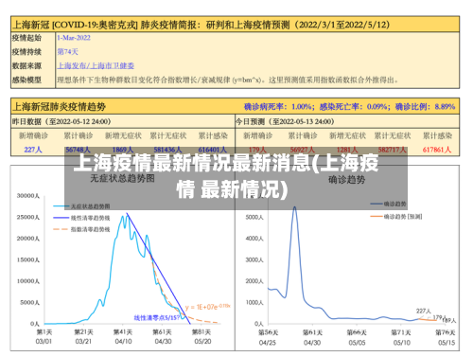The width and height of the screenshot is (473, 357).
Task: Click 新增确诊 column header under 今日预测
Action: tap(257, 135)
